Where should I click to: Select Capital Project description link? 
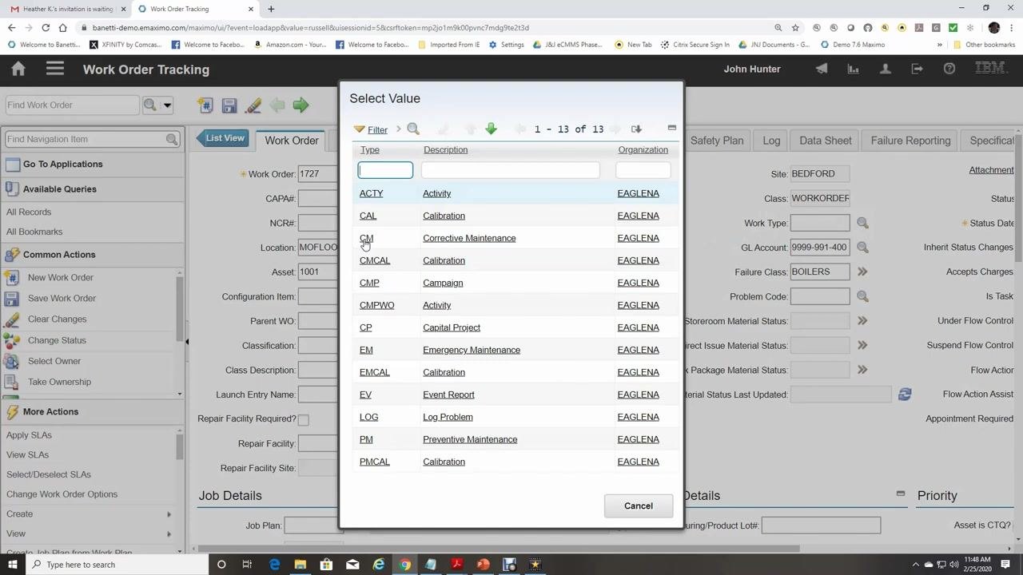click(x=452, y=327)
